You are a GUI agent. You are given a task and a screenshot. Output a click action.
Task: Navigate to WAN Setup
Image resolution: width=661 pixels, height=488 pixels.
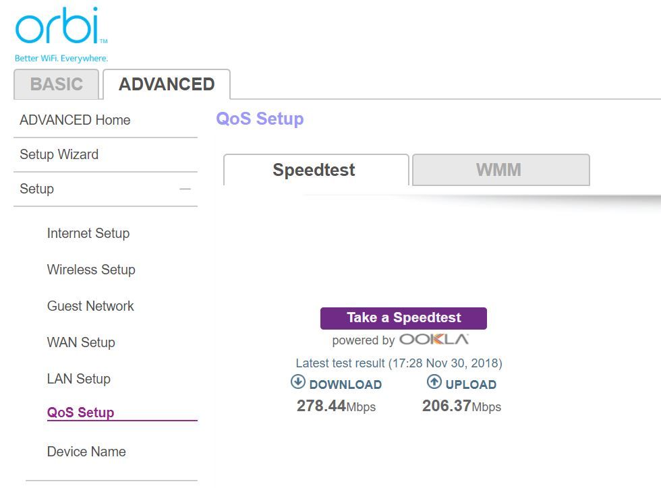[x=81, y=342]
